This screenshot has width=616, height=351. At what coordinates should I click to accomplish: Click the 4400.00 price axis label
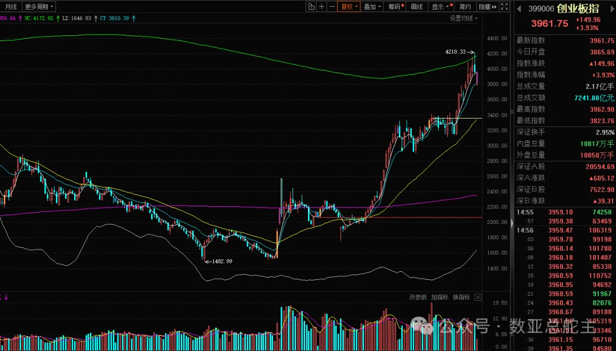(x=497, y=38)
